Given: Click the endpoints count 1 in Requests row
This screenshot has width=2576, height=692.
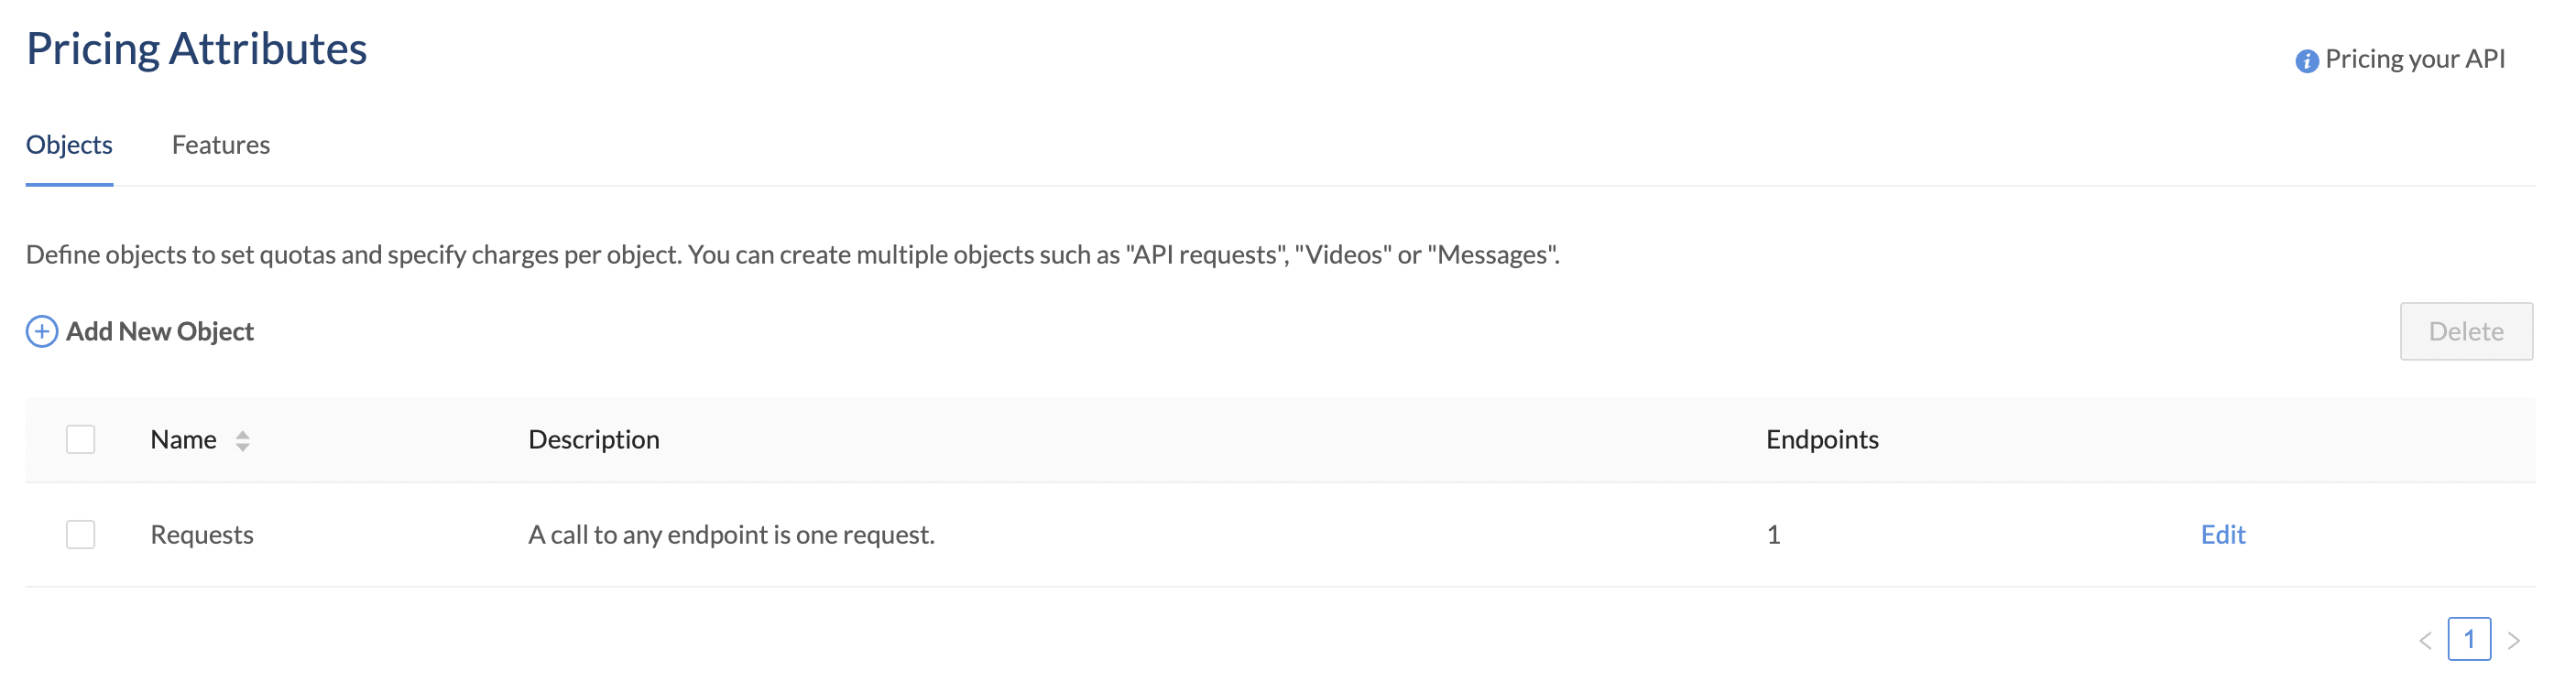Looking at the screenshot, I should tap(1773, 535).
